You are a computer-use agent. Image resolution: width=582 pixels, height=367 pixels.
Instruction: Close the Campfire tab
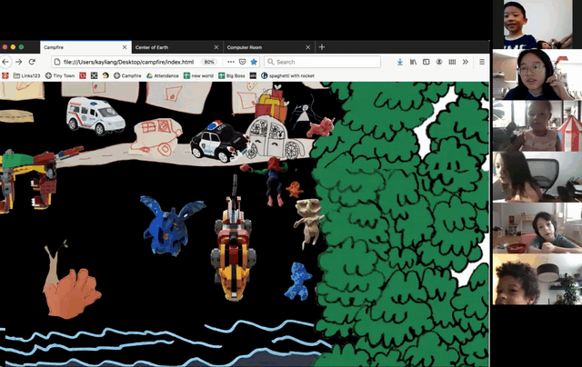click(x=125, y=47)
